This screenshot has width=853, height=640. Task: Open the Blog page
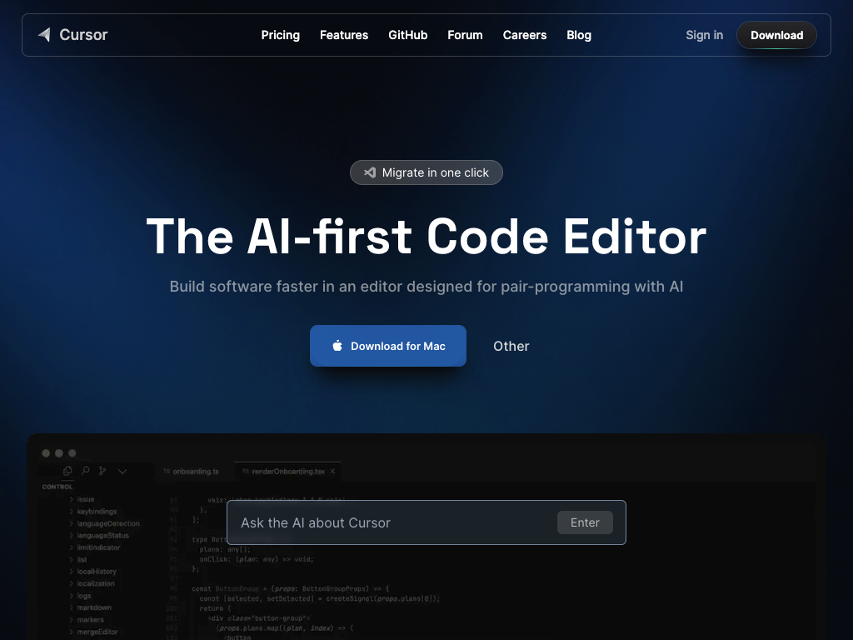tap(579, 35)
